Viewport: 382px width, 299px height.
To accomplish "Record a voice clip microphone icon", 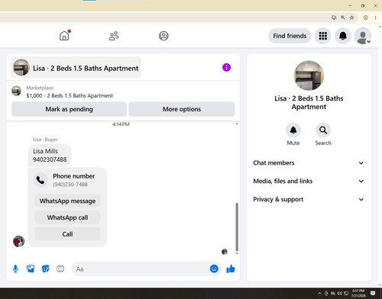I will pos(15,268).
